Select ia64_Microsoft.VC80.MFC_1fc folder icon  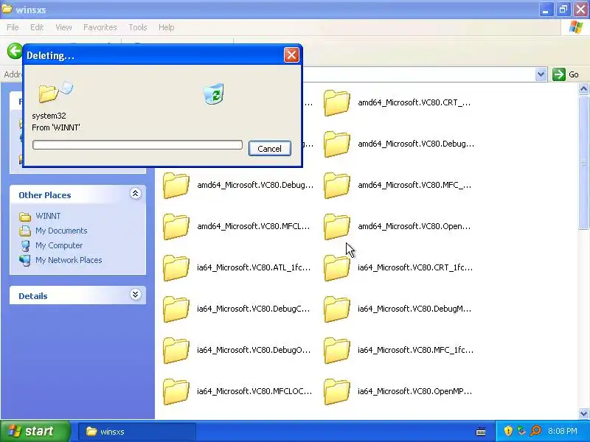(337, 351)
